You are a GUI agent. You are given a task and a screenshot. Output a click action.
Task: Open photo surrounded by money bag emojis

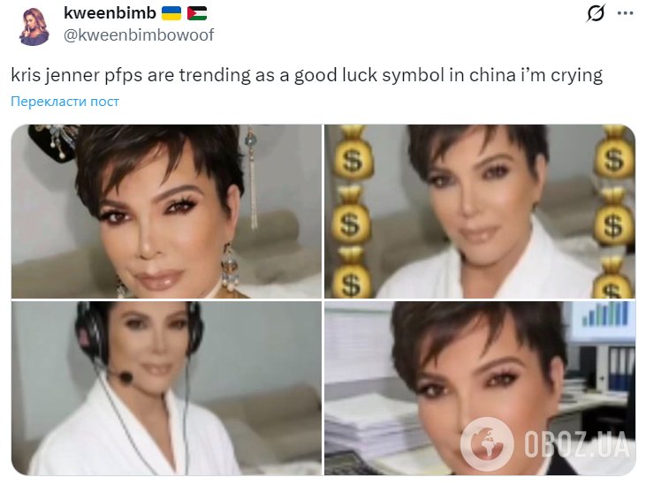[480, 211]
